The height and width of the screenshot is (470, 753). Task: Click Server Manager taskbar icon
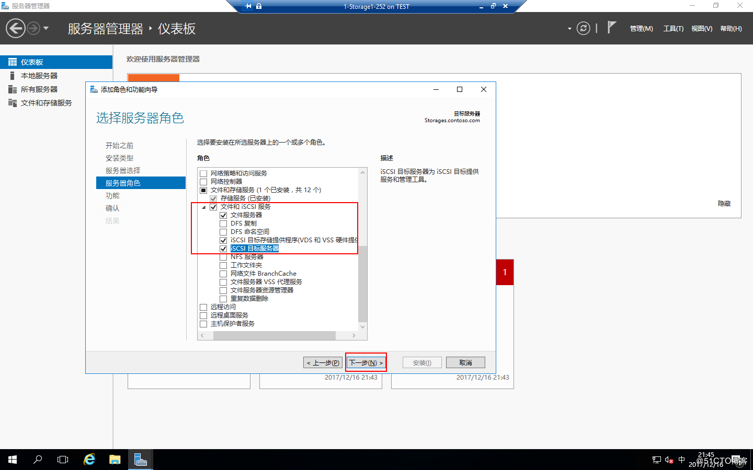click(140, 460)
